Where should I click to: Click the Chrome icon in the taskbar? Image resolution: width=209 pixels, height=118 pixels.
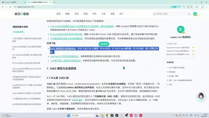107,115
